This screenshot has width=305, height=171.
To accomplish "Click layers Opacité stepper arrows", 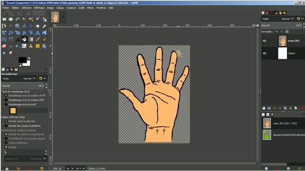I will pos(304,25).
